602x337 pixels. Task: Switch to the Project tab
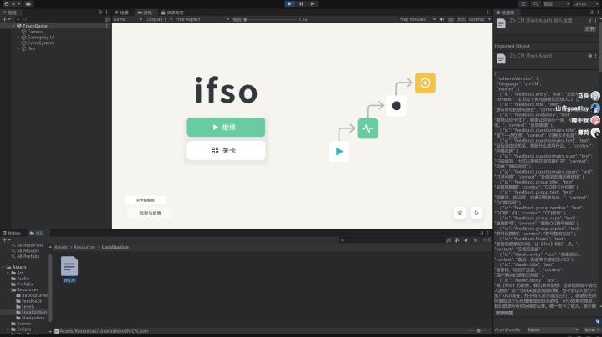click(x=37, y=233)
